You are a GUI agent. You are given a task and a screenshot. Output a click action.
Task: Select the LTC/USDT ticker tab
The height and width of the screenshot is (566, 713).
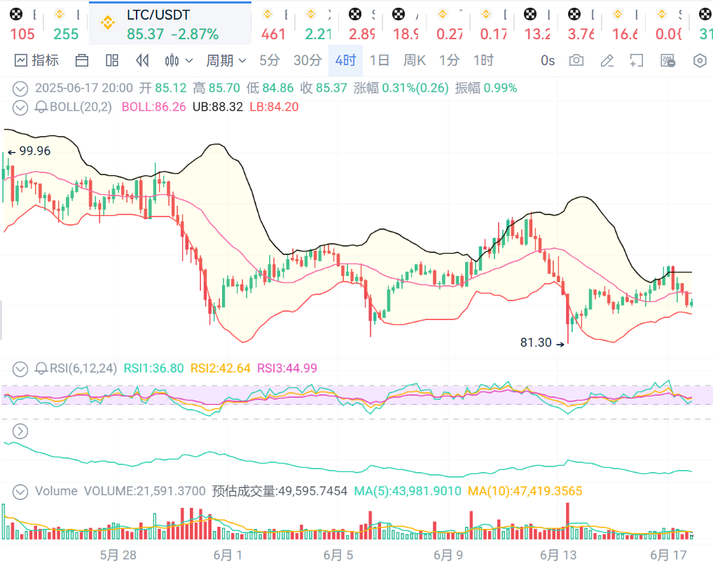(170, 23)
